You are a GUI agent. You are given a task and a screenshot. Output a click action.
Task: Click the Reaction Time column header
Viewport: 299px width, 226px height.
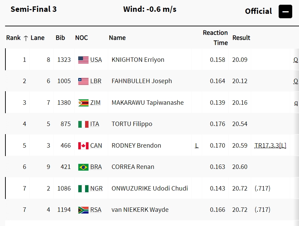click(x=215, y=37)
